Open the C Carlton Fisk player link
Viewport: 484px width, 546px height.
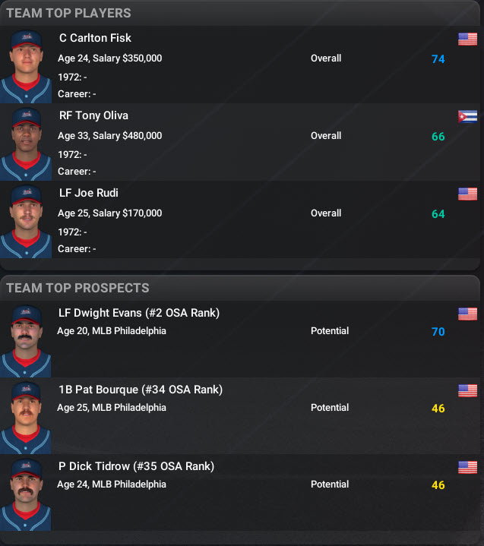click(95, 38)
